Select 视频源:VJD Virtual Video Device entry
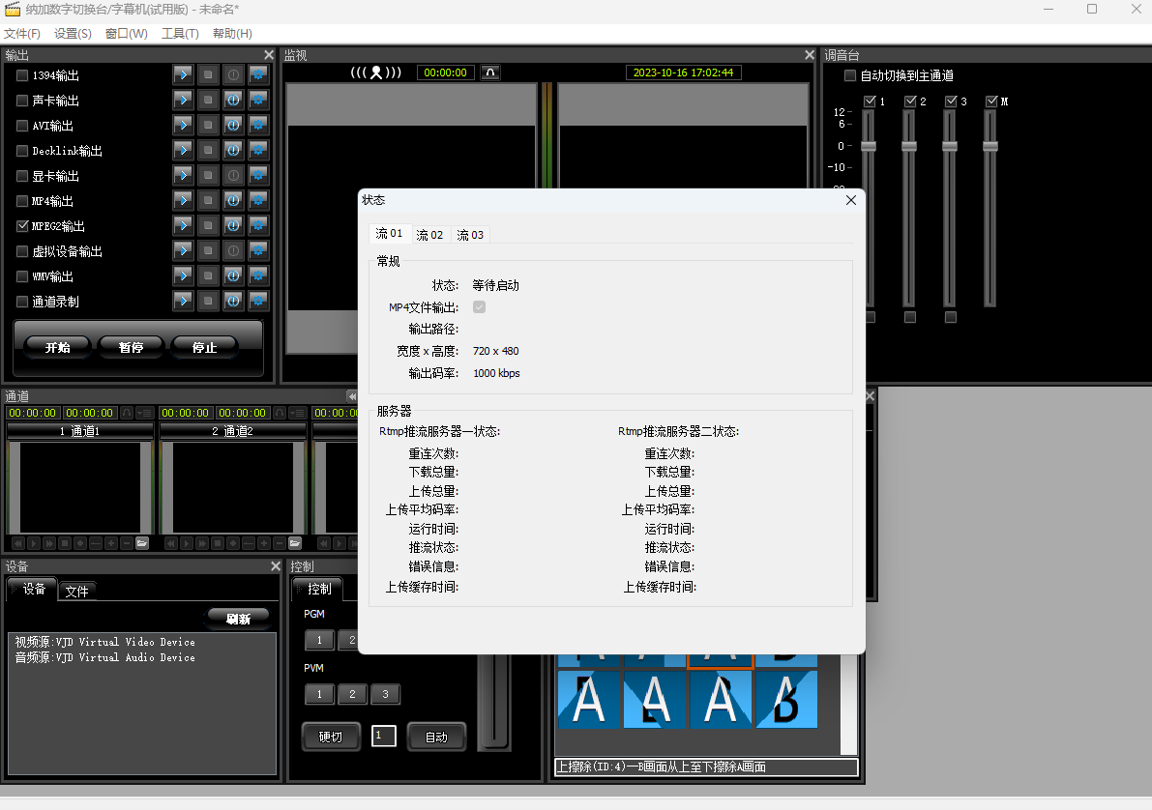Screen dimensions: 1152x810 (x=105, y=642)
